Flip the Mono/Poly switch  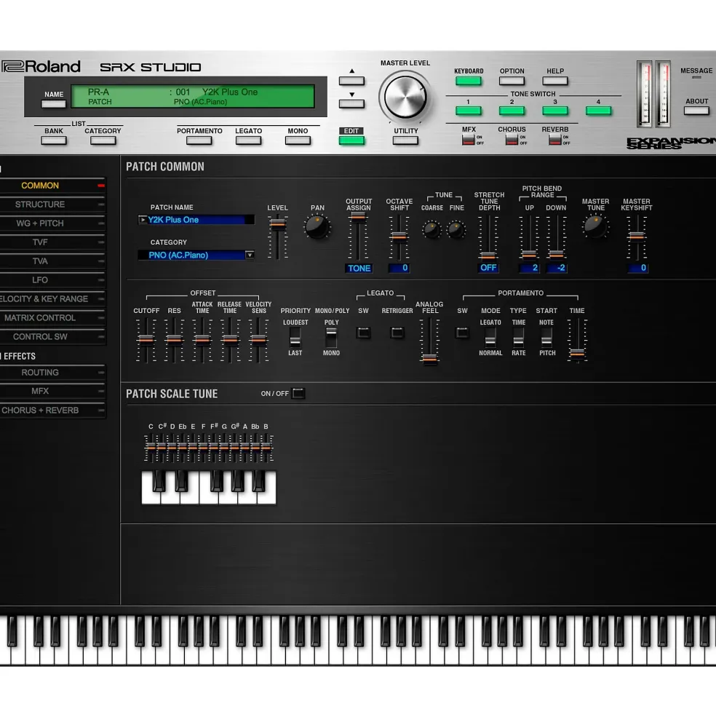[331, 338]
